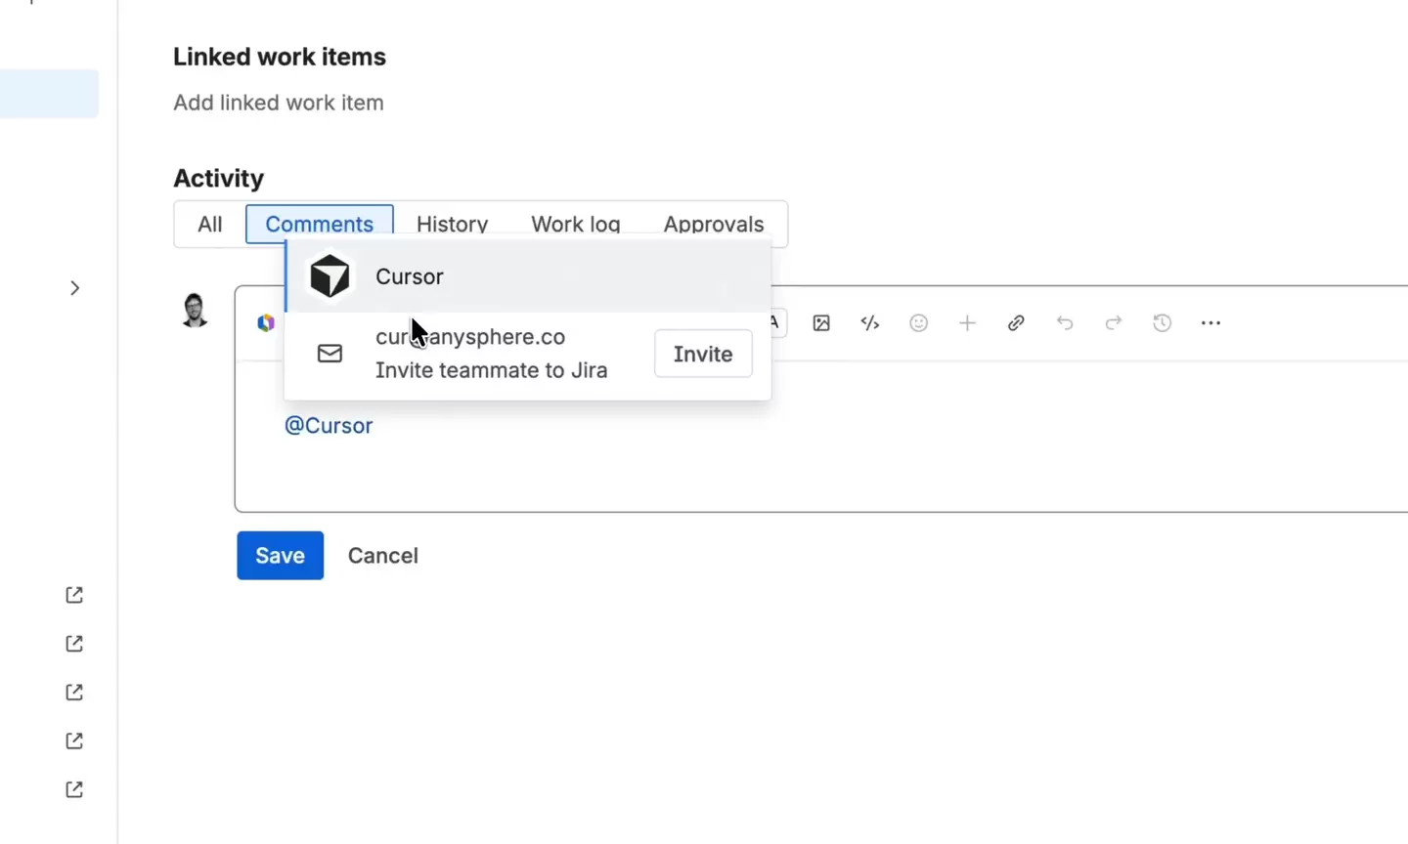The image size is (1408, 844).
Task: Click Add linked work item
Action: coord(279,103)
